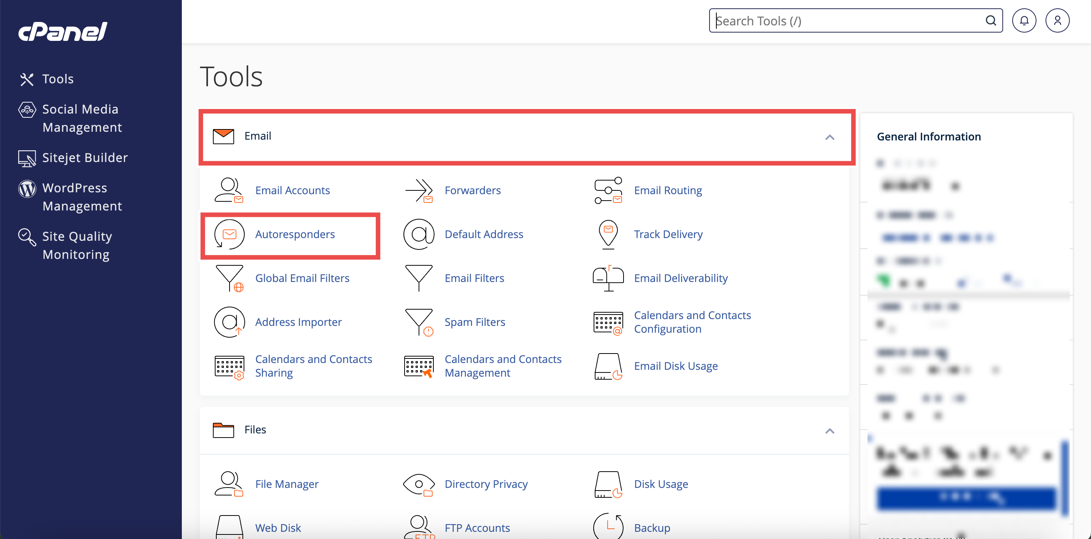Collapse the Files section chevron
This screenshot has width=1091, height=539.
[x=829, y=431]
